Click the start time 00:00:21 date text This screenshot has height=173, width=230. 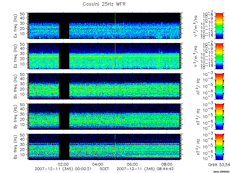(63, 169)
